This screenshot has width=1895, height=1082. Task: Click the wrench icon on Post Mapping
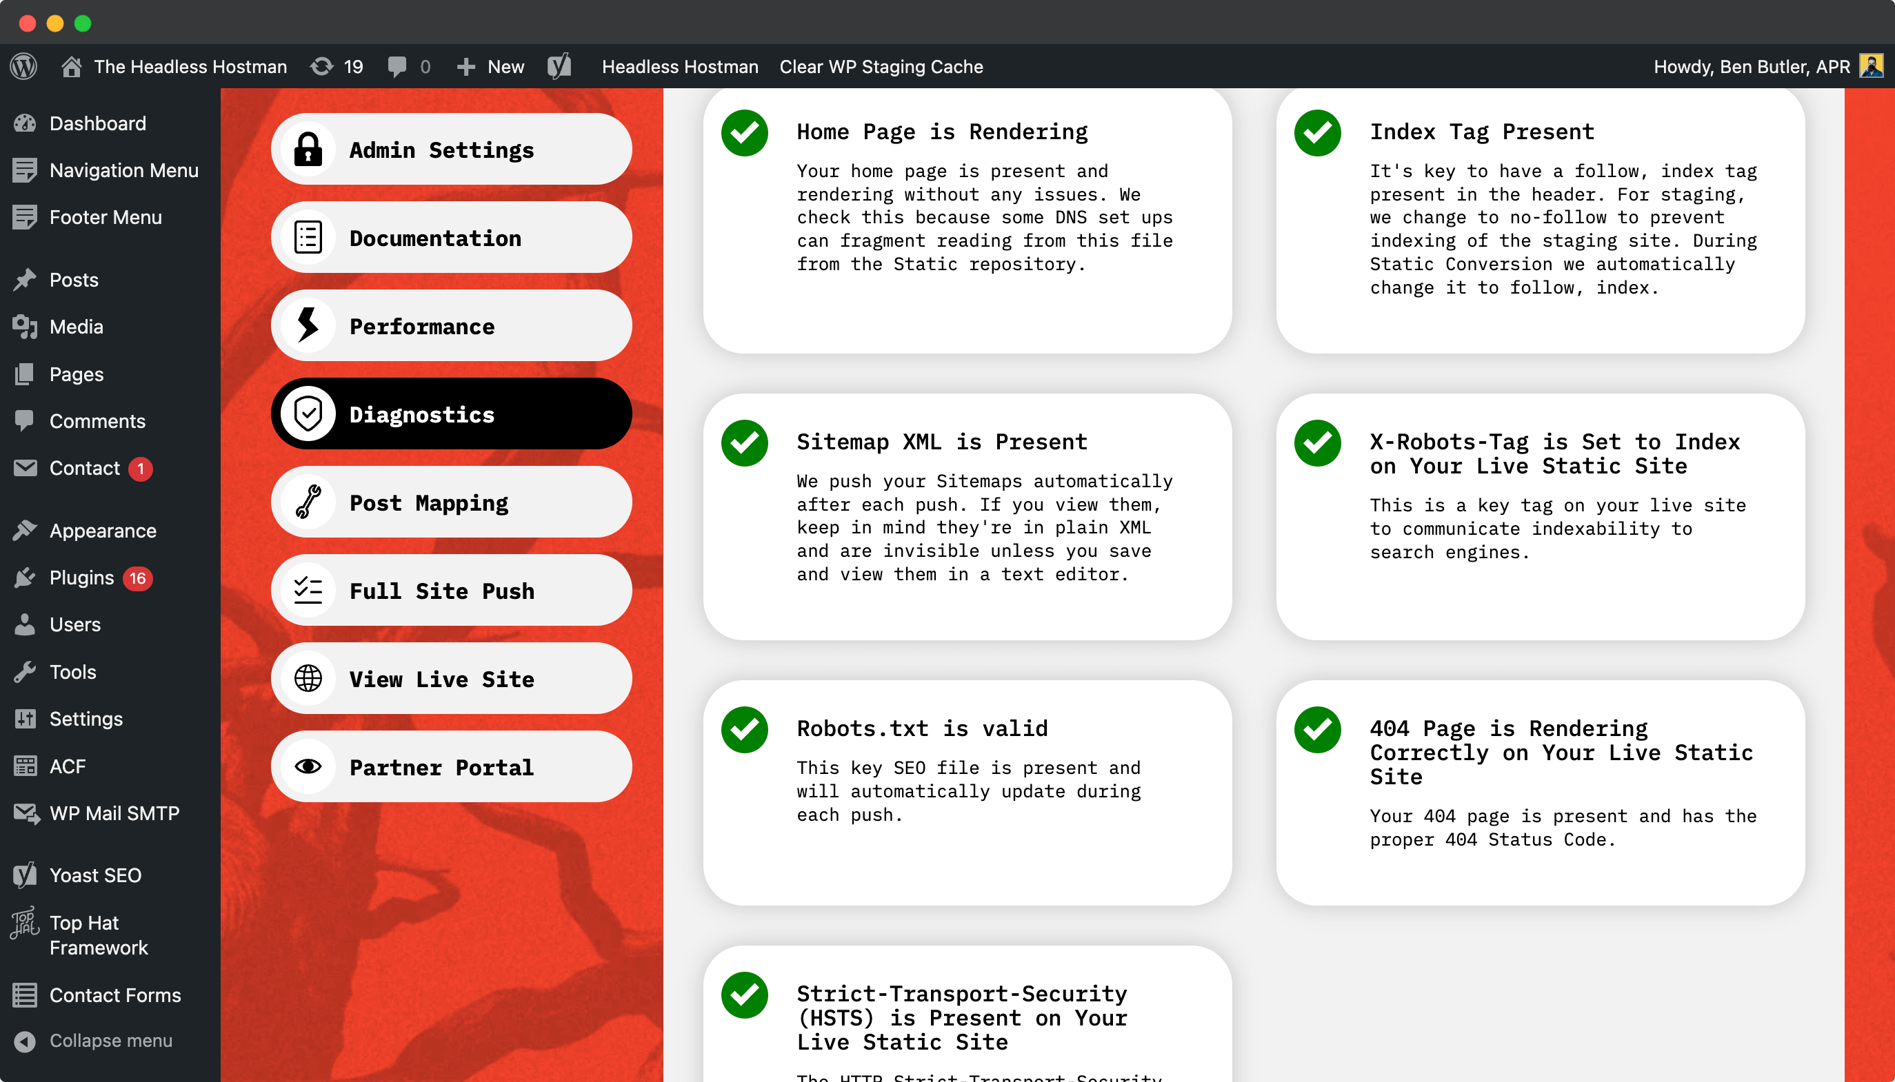308,502
